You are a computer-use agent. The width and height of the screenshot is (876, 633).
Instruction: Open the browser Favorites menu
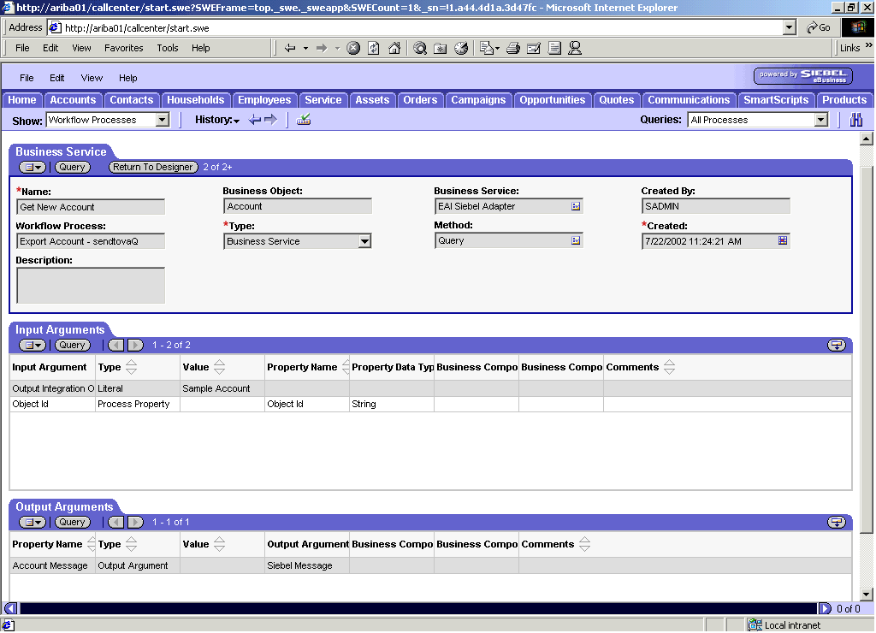(123, 48)
